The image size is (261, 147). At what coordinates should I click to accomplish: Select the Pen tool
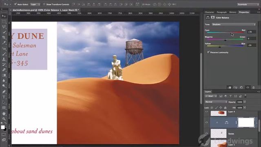(4, 91)
